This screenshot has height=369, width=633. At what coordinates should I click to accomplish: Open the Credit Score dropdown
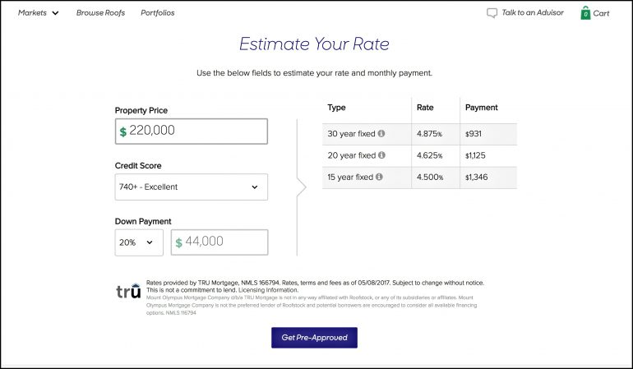click(x=192, y=187)
